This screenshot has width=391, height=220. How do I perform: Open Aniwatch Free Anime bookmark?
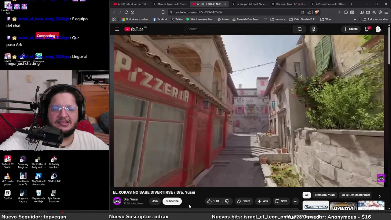pos(246,19)
